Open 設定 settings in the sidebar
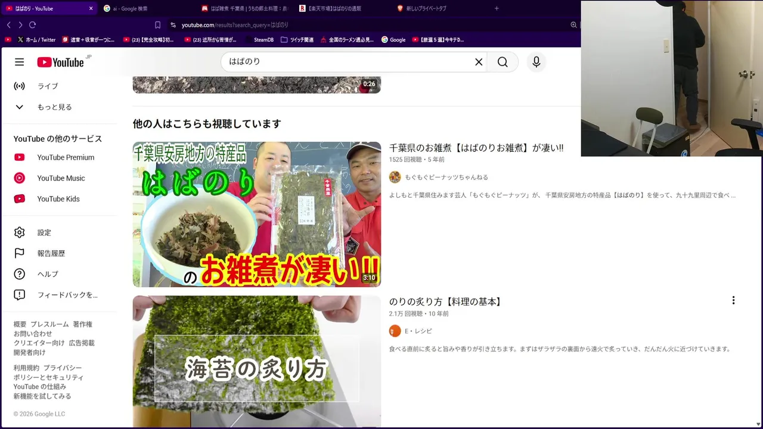 (59, 232)
